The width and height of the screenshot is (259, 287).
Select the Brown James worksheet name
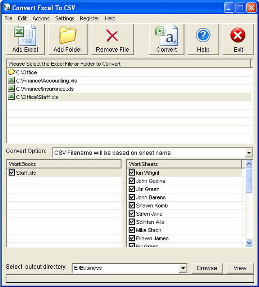pyautogui.click(x=152, y=238)
